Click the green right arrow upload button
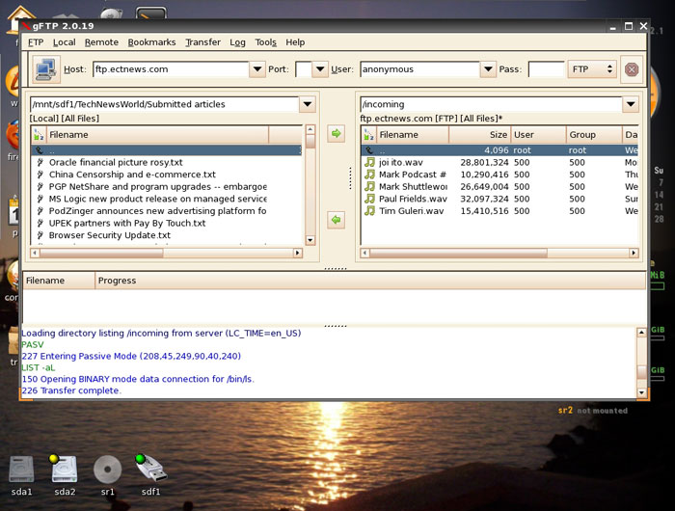Viewport: 675px width, 511px height. 336,133
